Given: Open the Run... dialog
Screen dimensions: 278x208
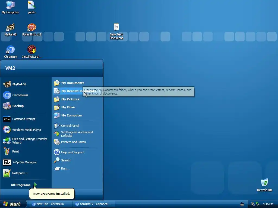Looking at the screenshot, I should pos(77,168).
